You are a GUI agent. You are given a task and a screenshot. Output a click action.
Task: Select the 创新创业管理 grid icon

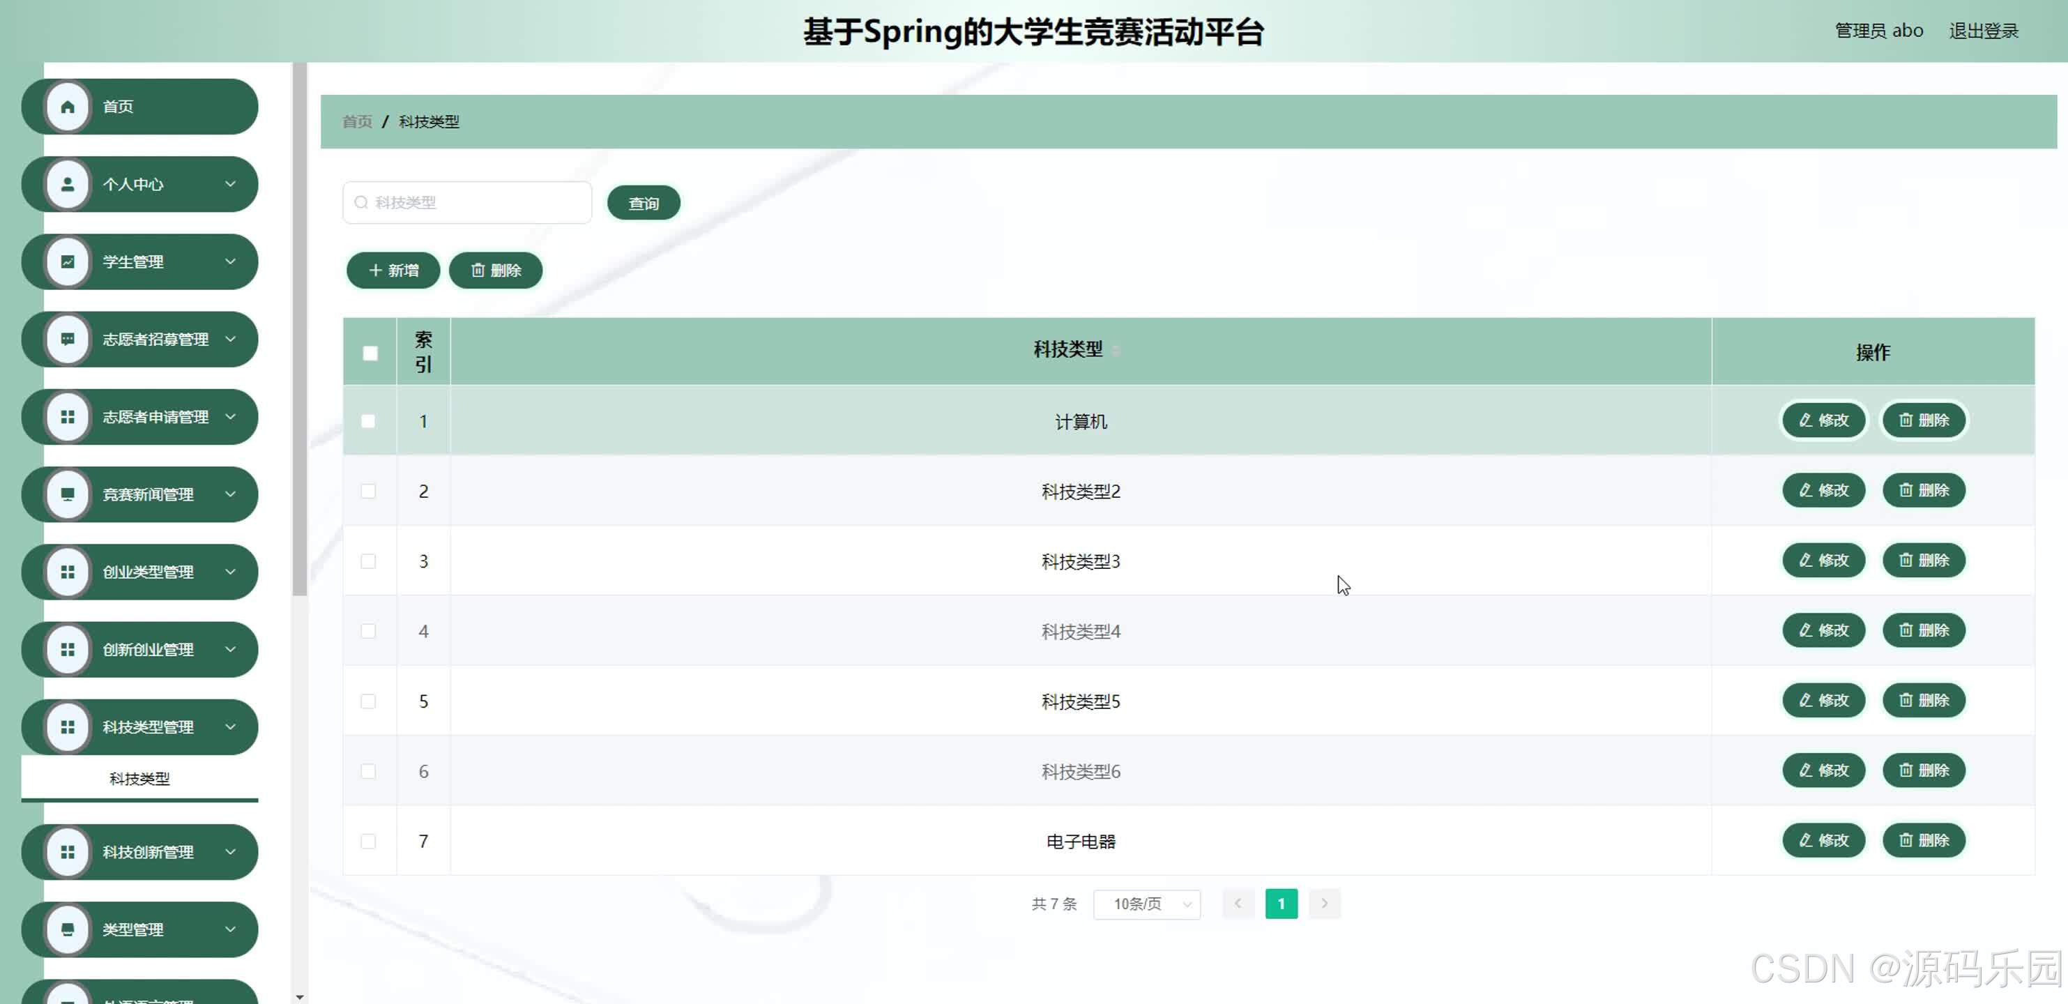[x=68, y=649]
